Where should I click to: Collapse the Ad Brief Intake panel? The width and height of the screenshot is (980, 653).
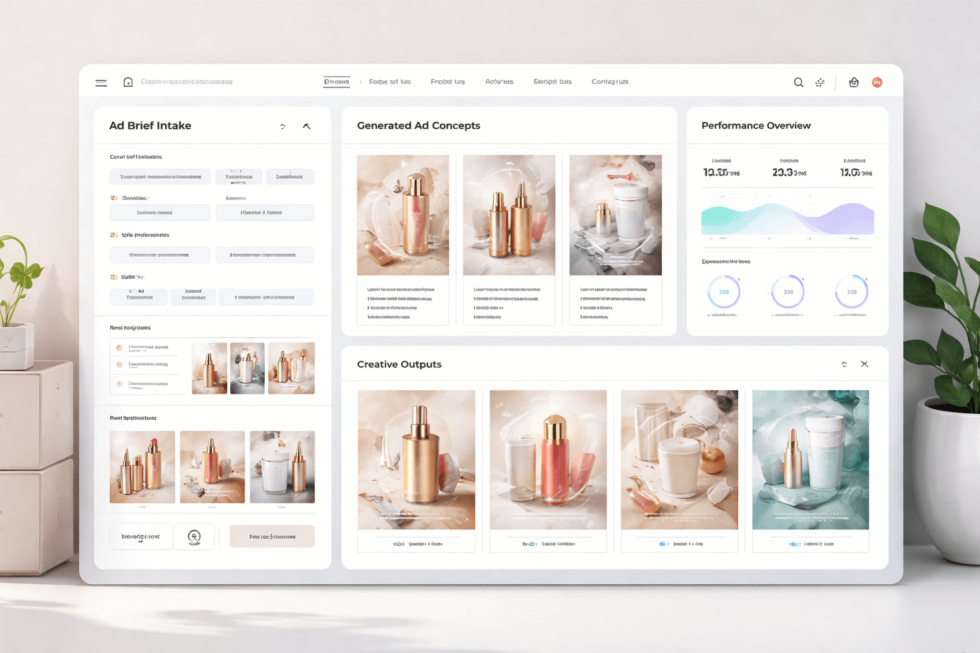tap(307, 126)
